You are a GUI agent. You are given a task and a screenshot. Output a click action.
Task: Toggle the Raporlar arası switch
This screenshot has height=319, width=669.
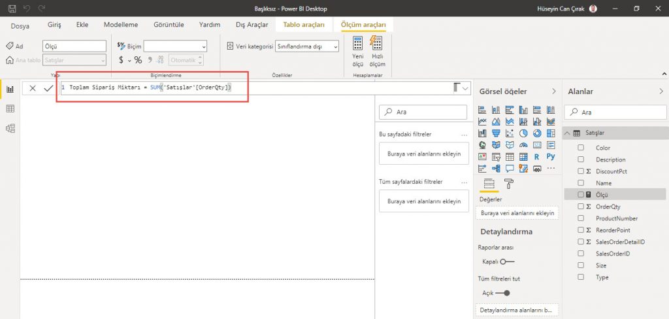[x=507, y=261]
